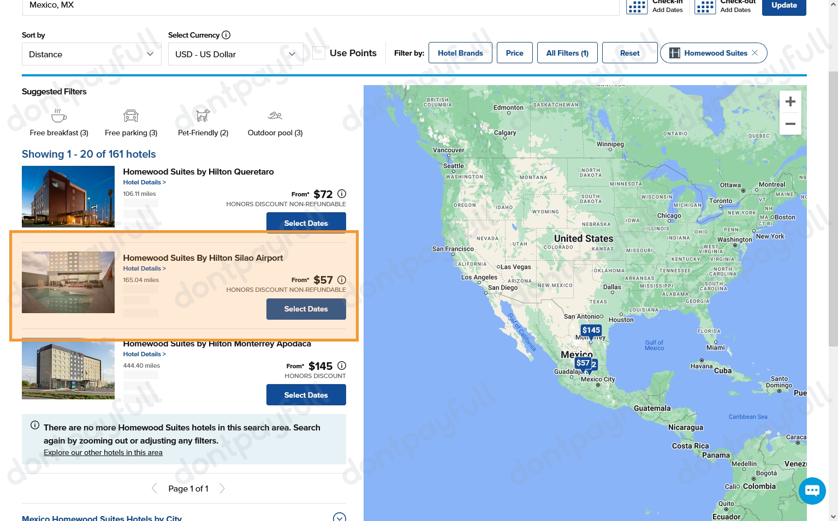This screenshot has height=521, width=838.
Task: Click the info icon next to $57 price
Action: point(342,280)
